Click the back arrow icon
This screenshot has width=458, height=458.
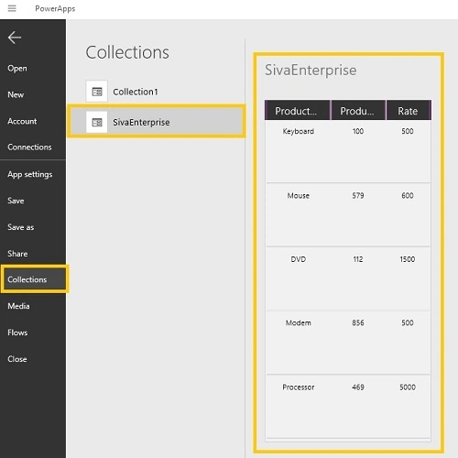coord(15,38)
